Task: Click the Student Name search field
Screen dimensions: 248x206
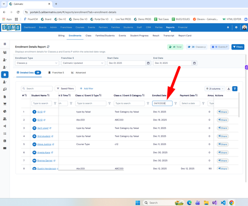Action: 42,103
